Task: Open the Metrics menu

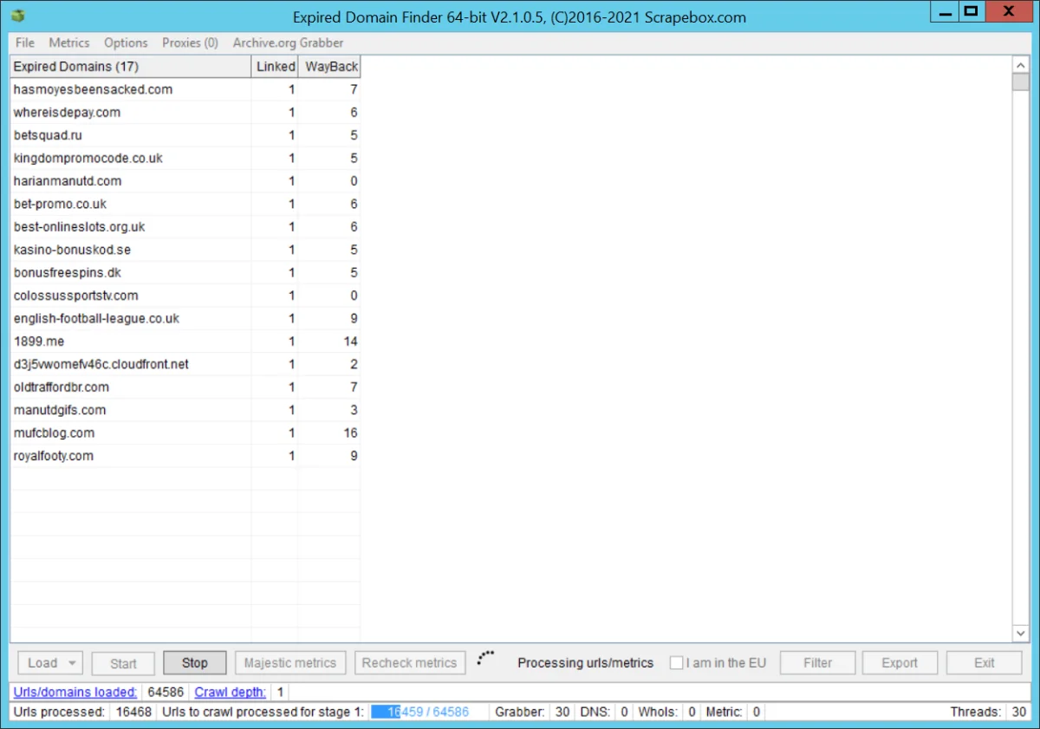Action: tap(69, 42)
